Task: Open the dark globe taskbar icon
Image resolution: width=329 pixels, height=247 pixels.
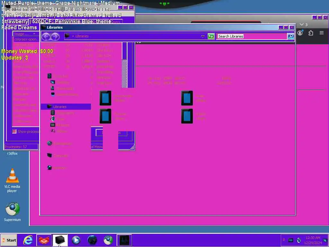Action: coord(92,240)
